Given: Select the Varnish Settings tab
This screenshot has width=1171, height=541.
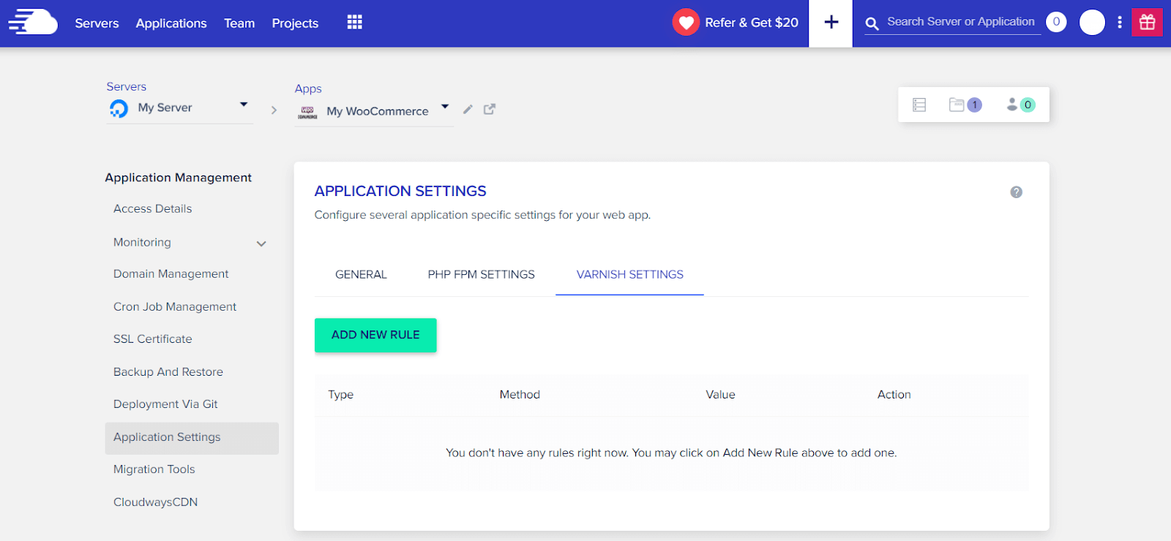Looking at the screenshot, I should tap(630, 274).
